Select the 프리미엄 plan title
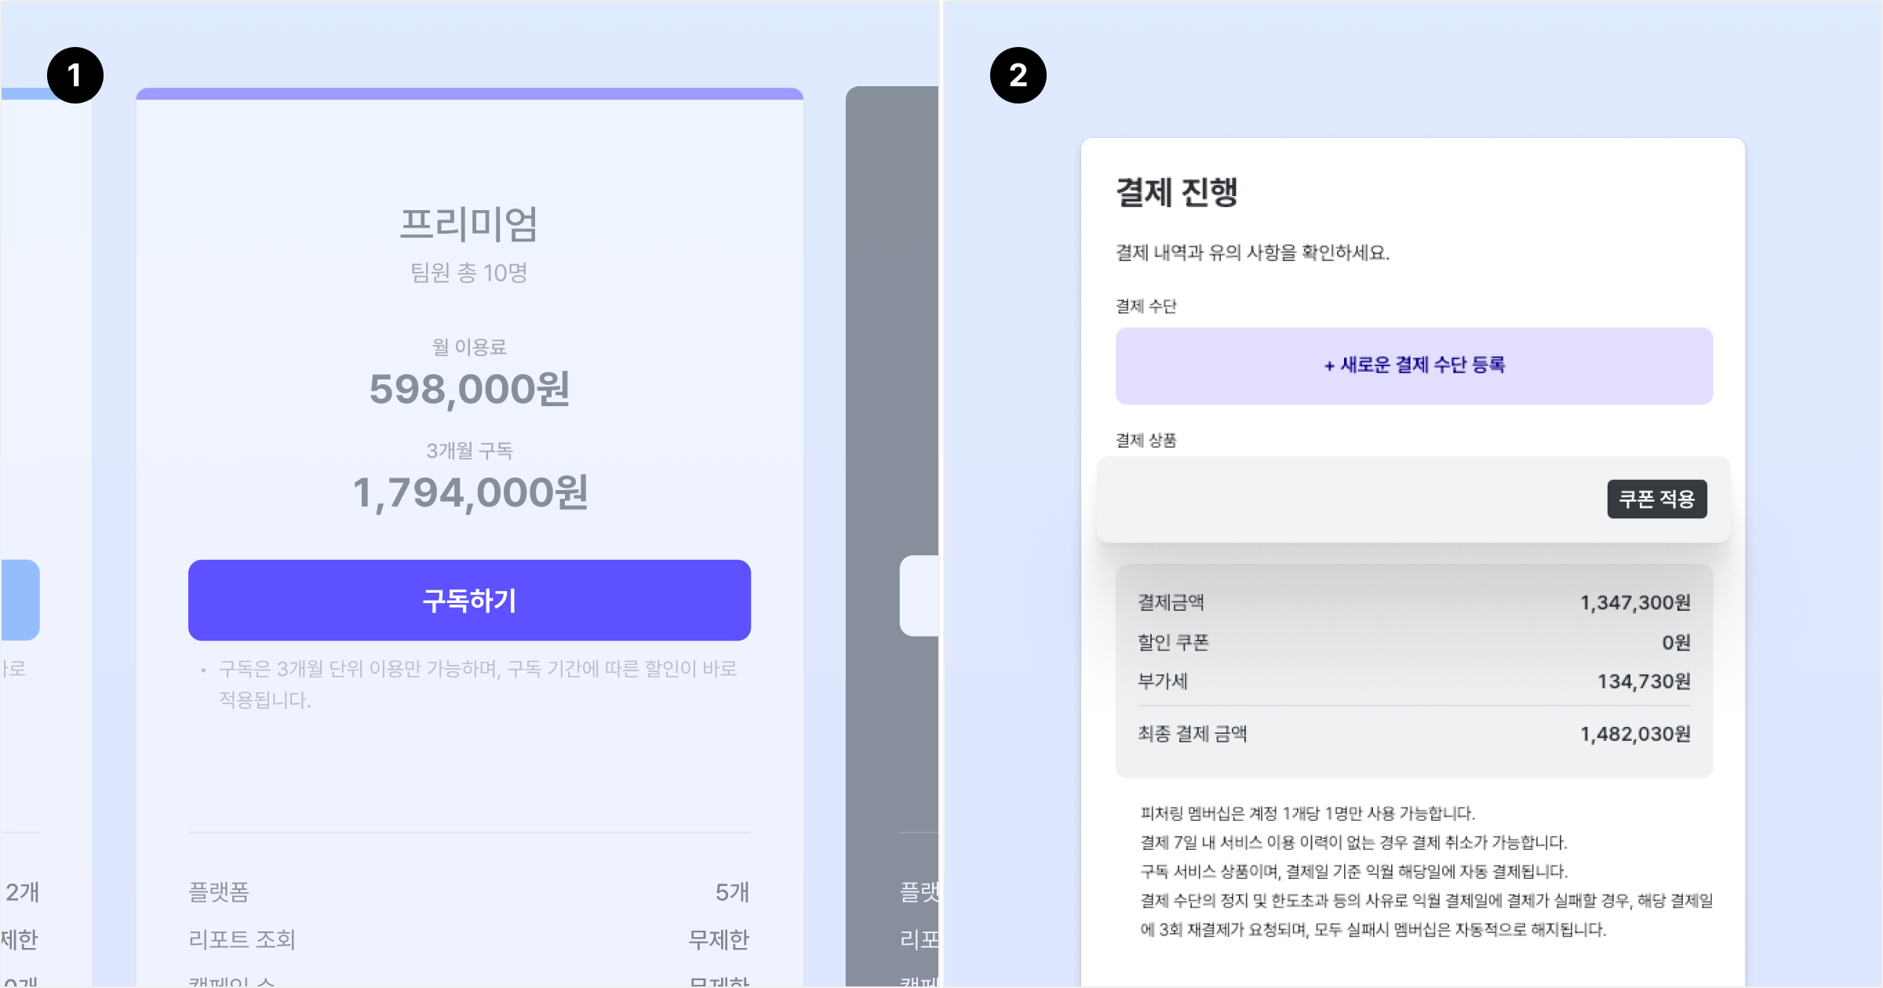Image resolution: width=1883 pixels, height=988 pixels. (469, 224)
